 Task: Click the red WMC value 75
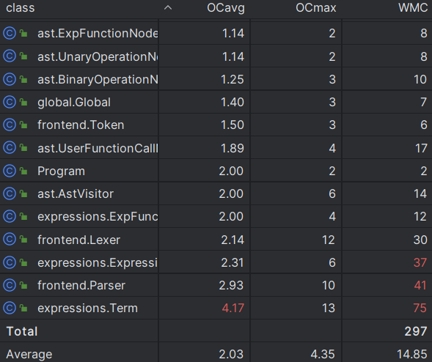[420, 308]
